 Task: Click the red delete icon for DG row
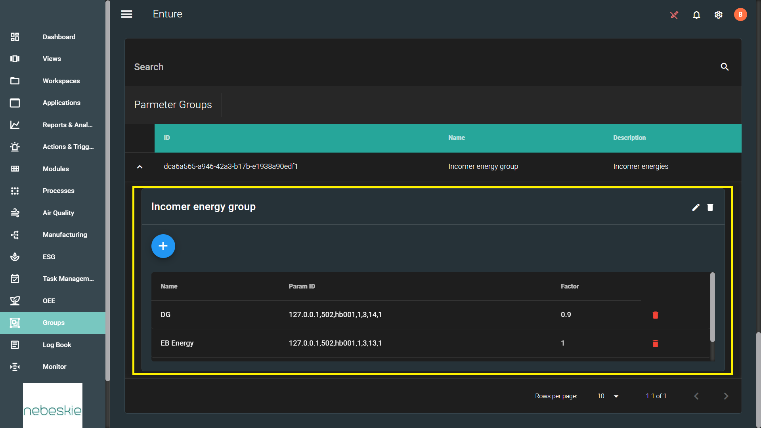655,315
